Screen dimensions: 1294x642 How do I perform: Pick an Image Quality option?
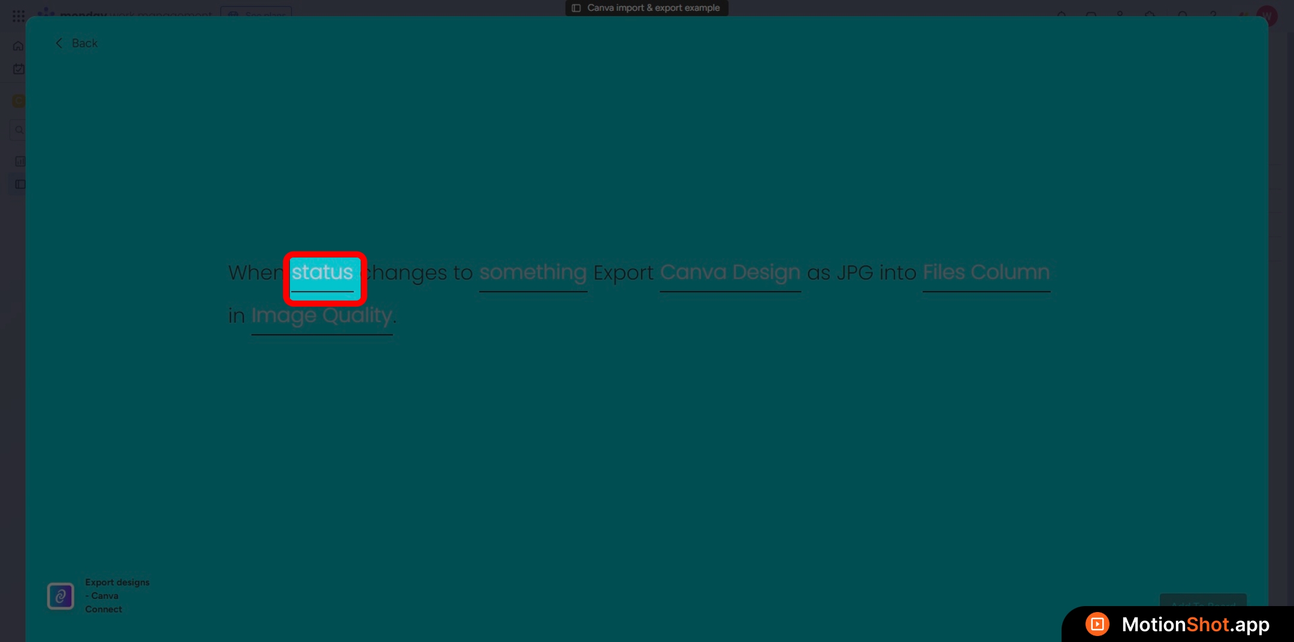[322, 316]
